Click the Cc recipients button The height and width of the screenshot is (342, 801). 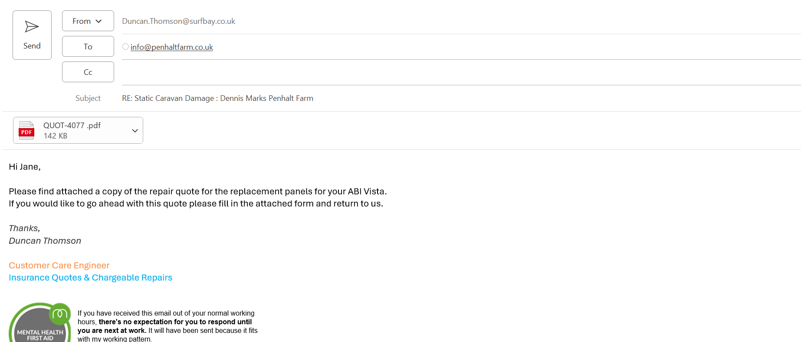point(88,72)
